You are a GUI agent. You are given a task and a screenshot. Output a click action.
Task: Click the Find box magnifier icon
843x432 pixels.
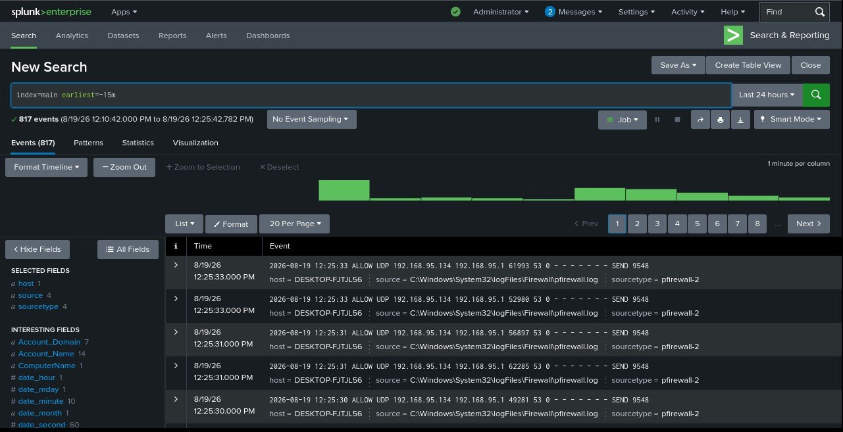[819, 12]
